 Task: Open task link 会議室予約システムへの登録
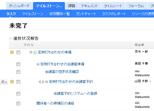[75, 93]
